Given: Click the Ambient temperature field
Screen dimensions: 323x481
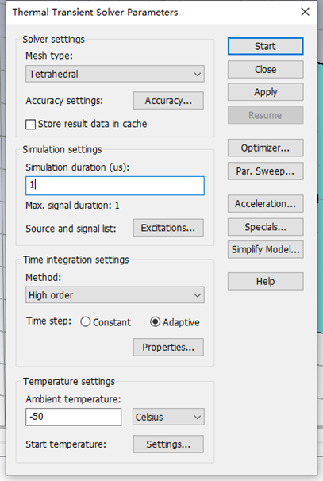Looking at the screenshot, I should (x=73, y=417).
